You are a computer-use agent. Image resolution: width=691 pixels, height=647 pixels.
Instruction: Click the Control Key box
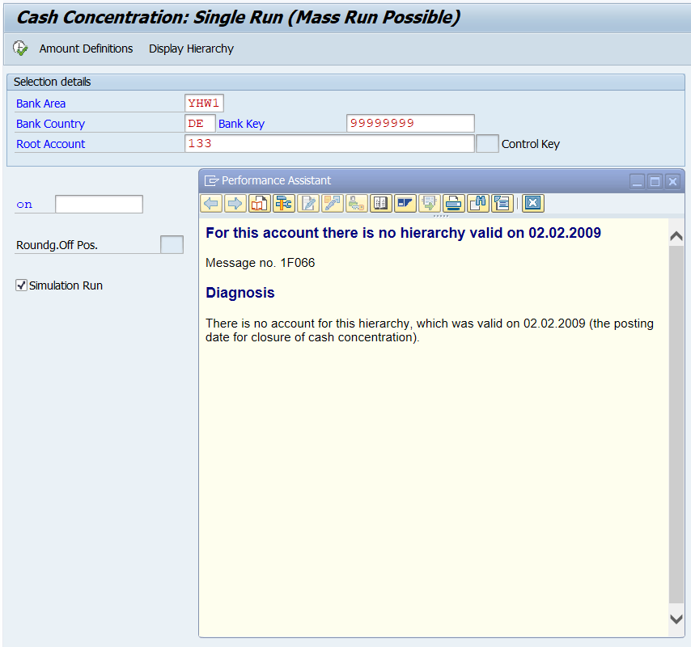tap(487, 144)
